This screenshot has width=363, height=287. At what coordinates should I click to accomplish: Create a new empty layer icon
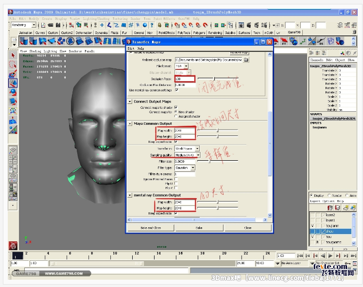pos(346,208)
